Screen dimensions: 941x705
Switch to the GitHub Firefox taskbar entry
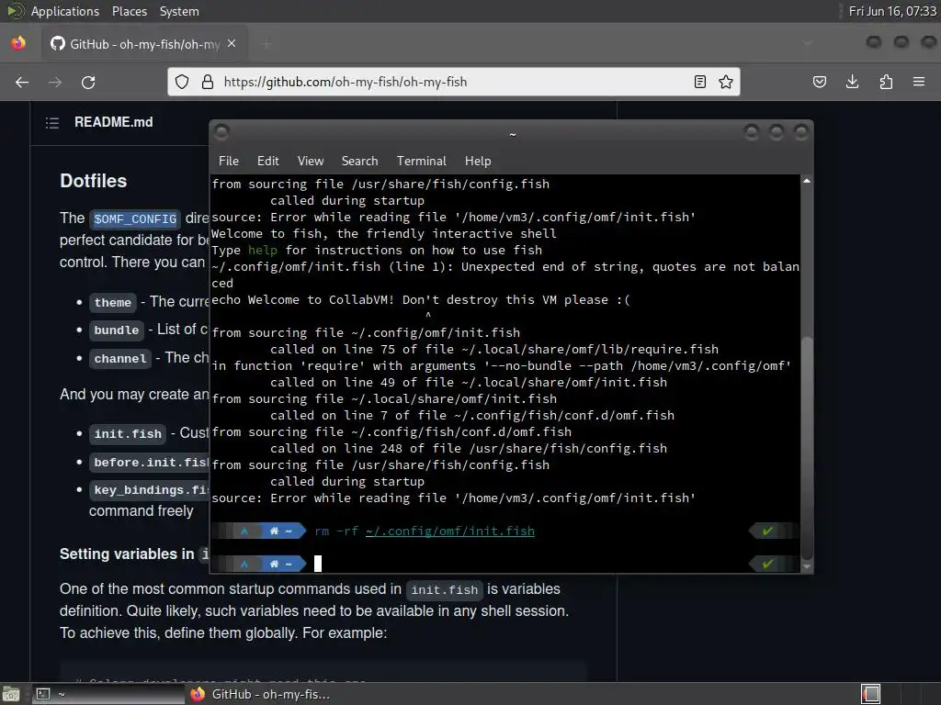(x=261, y=694)
